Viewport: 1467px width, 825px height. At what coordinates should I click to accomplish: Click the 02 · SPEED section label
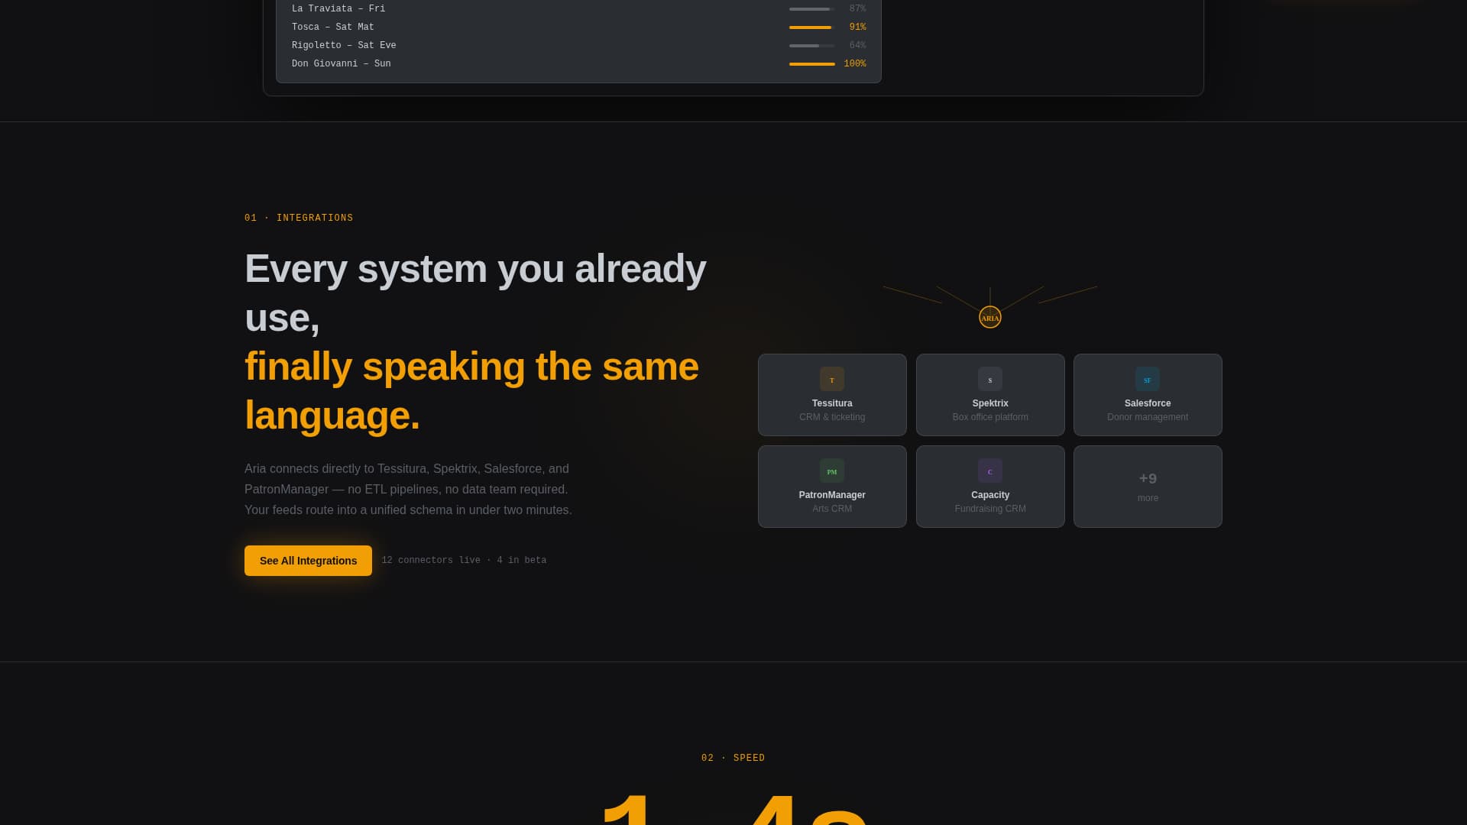733,759
